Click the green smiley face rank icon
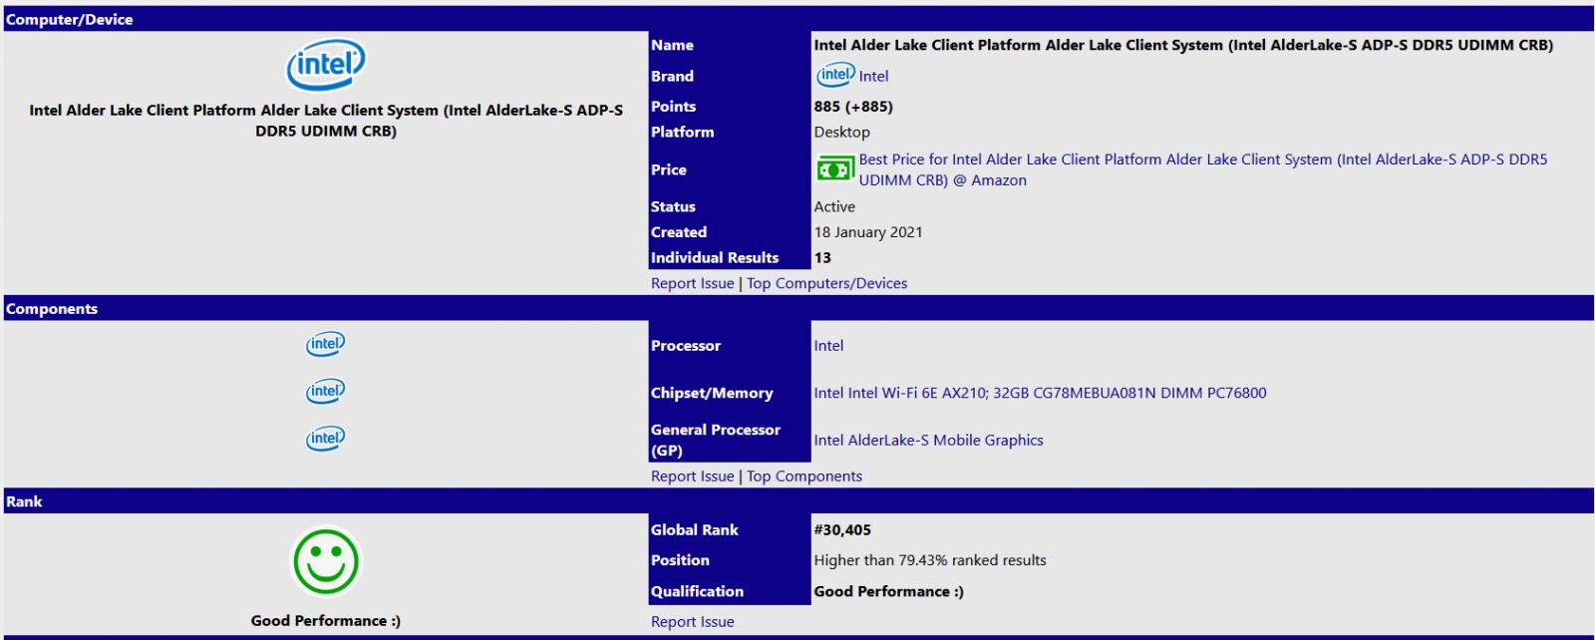This screenshot has height=640, width=1595. [326, 562]
